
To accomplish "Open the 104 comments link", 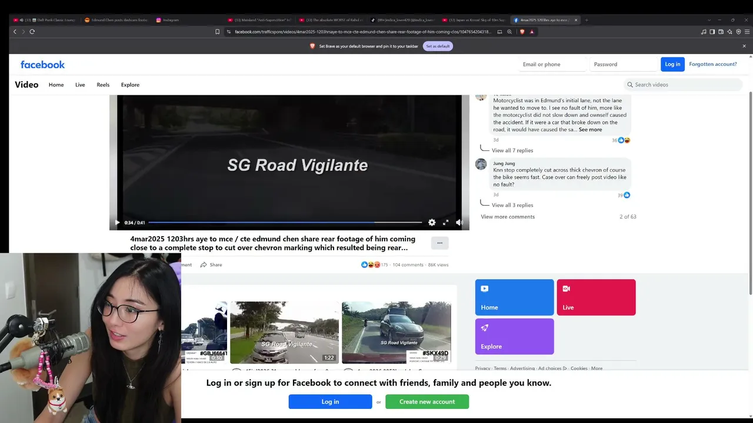I will (408, 265).
